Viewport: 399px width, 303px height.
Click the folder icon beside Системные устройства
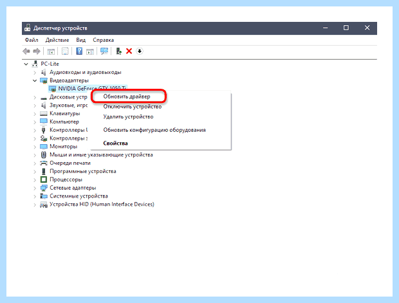[x=44, y=196]
